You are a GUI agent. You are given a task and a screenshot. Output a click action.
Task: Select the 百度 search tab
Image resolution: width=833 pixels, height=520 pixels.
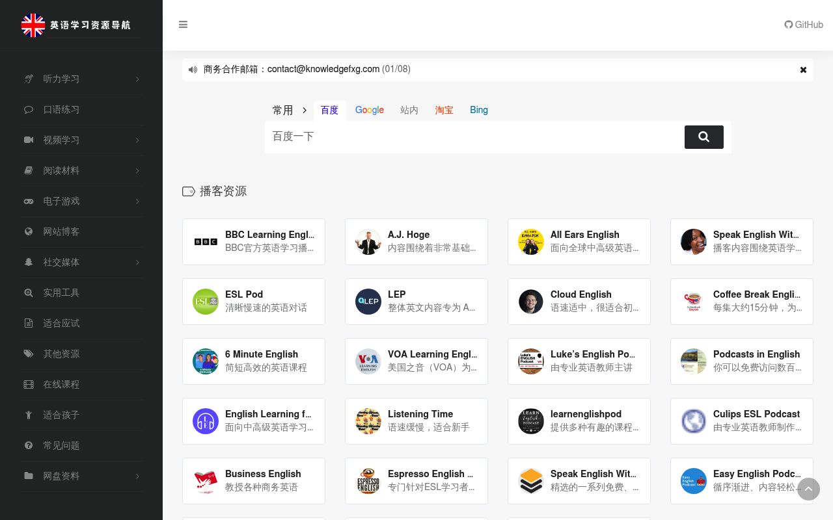pos(329,110)
